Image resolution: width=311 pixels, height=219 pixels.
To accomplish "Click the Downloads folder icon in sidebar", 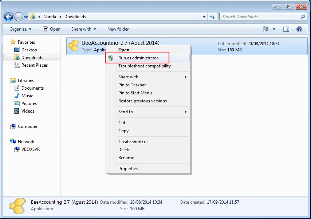I will pyautogui.click(x=17, y=57).
